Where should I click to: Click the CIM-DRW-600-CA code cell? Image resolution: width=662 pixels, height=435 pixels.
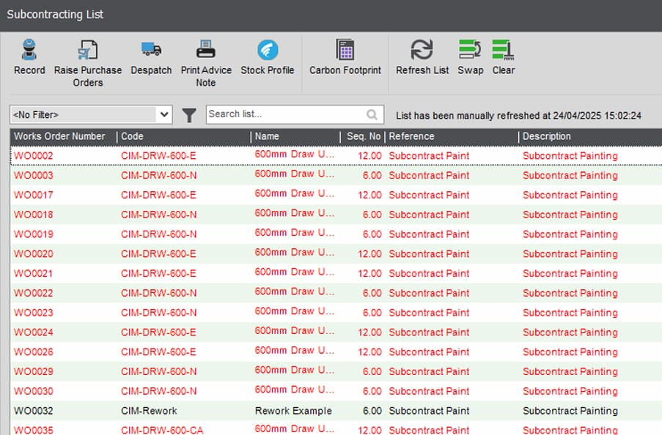(x=162, y=430)
